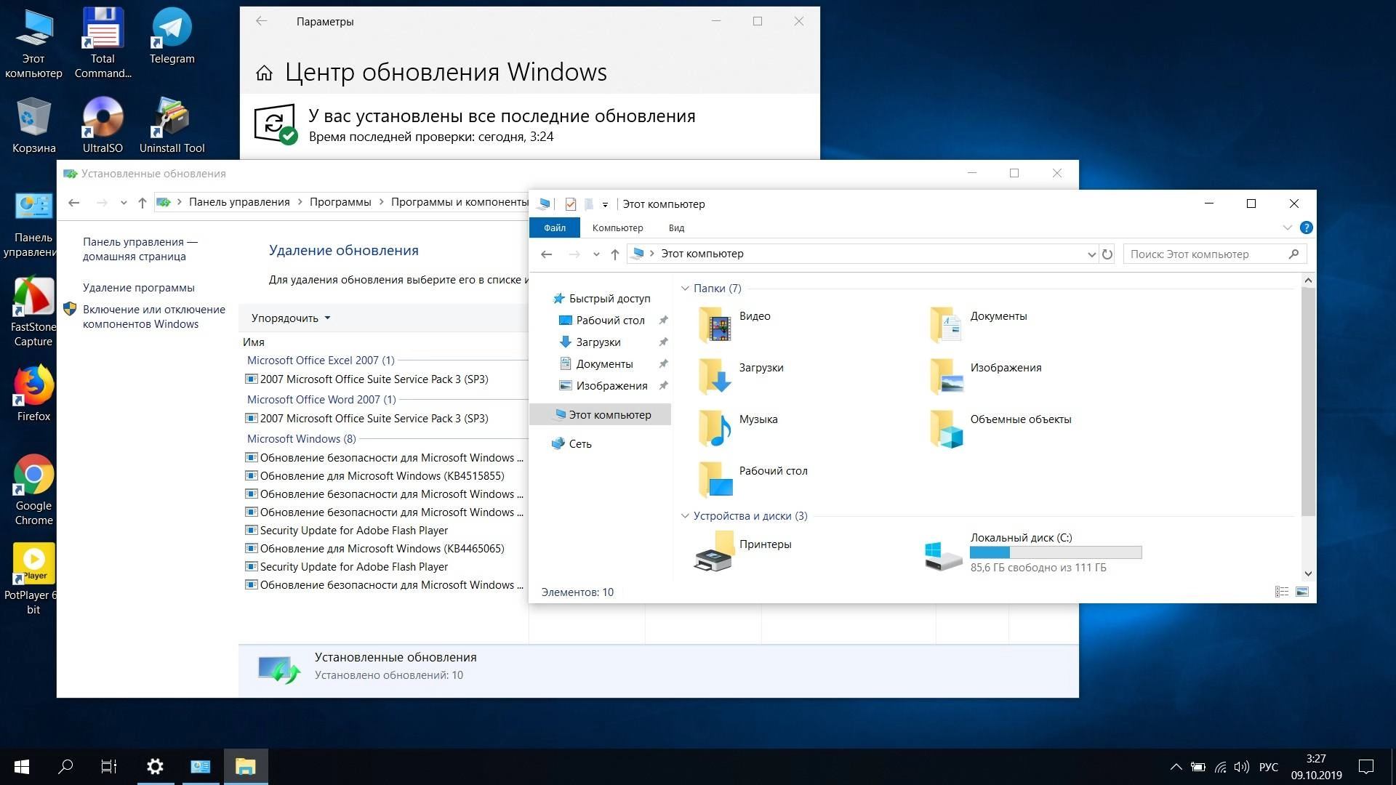Show hidden system tray icons
Screen dimensions: 1396x785
click(x=1176, y=766)
